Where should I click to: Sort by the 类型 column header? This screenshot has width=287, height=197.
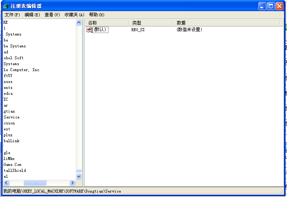151,23
